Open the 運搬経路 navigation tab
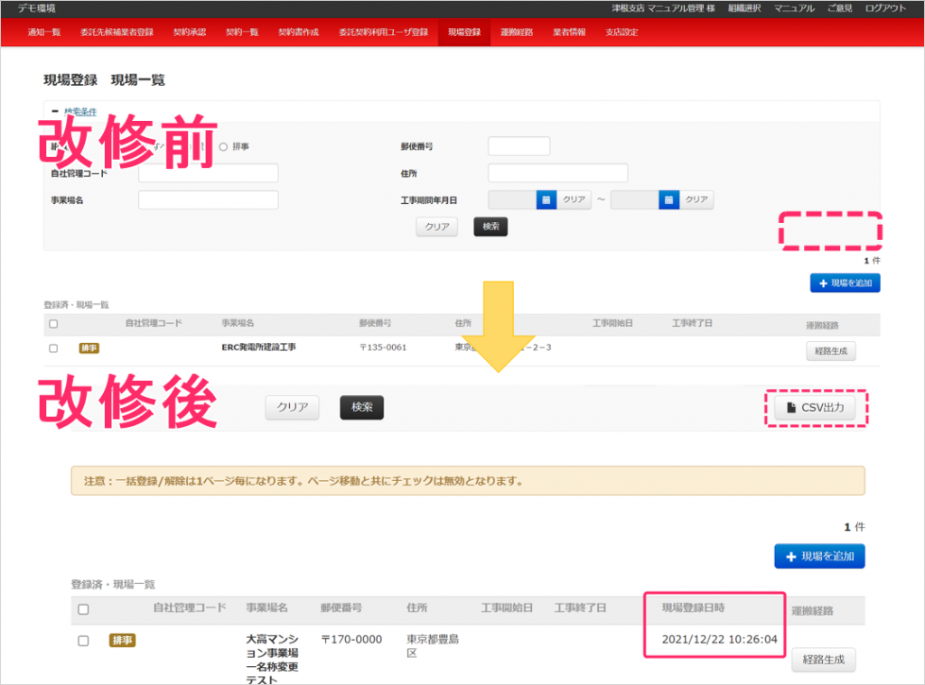Viewport: 925px width, 685px height. click(517, 32)
